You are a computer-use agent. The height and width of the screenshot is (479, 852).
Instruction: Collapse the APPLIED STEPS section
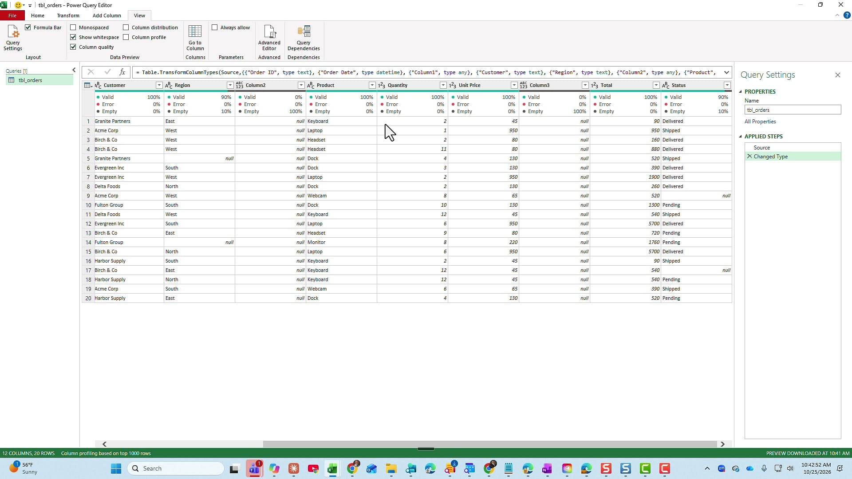coord(741,137)
